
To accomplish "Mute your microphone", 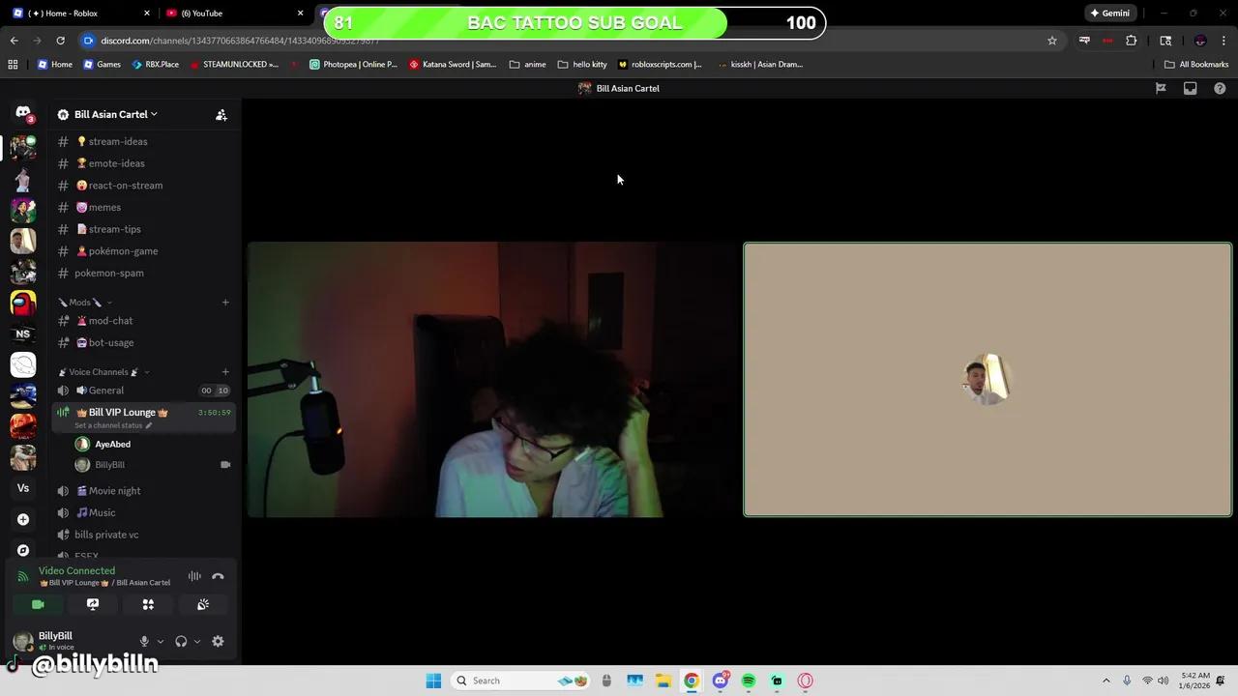I will (143, 641).
